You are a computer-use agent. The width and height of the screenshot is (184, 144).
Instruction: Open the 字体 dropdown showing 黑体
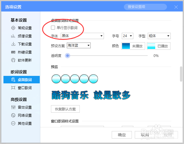[x=82, y=36]
